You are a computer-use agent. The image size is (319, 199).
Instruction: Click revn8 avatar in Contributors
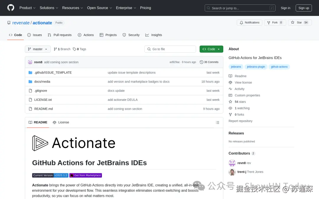(x=232, y=163)
